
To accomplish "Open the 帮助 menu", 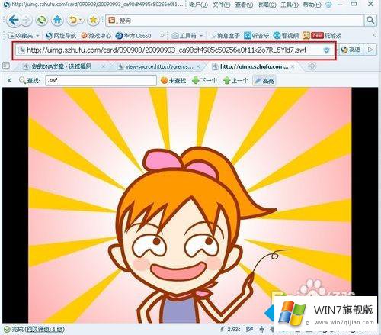I will pyautogui.click(x=312, y=5).
